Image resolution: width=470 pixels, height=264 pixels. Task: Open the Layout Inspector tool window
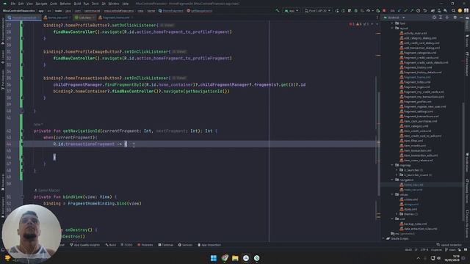coord(449,245)
